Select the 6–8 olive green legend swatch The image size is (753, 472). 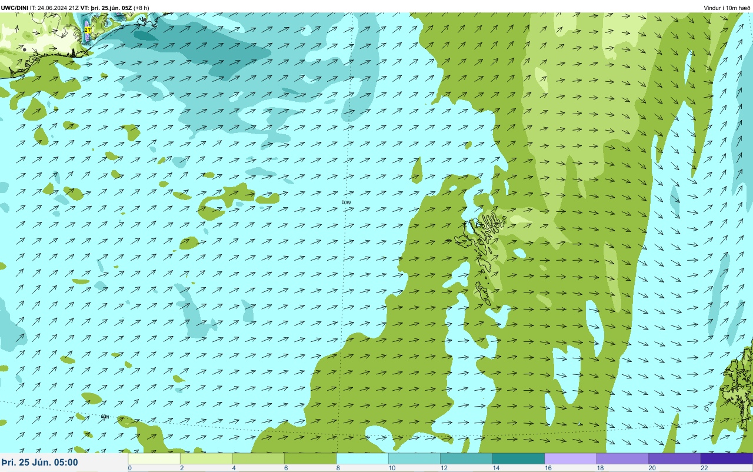point(310,458)
